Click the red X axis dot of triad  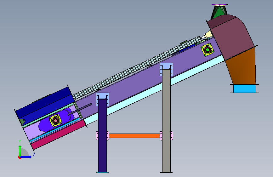pos(20,157)
